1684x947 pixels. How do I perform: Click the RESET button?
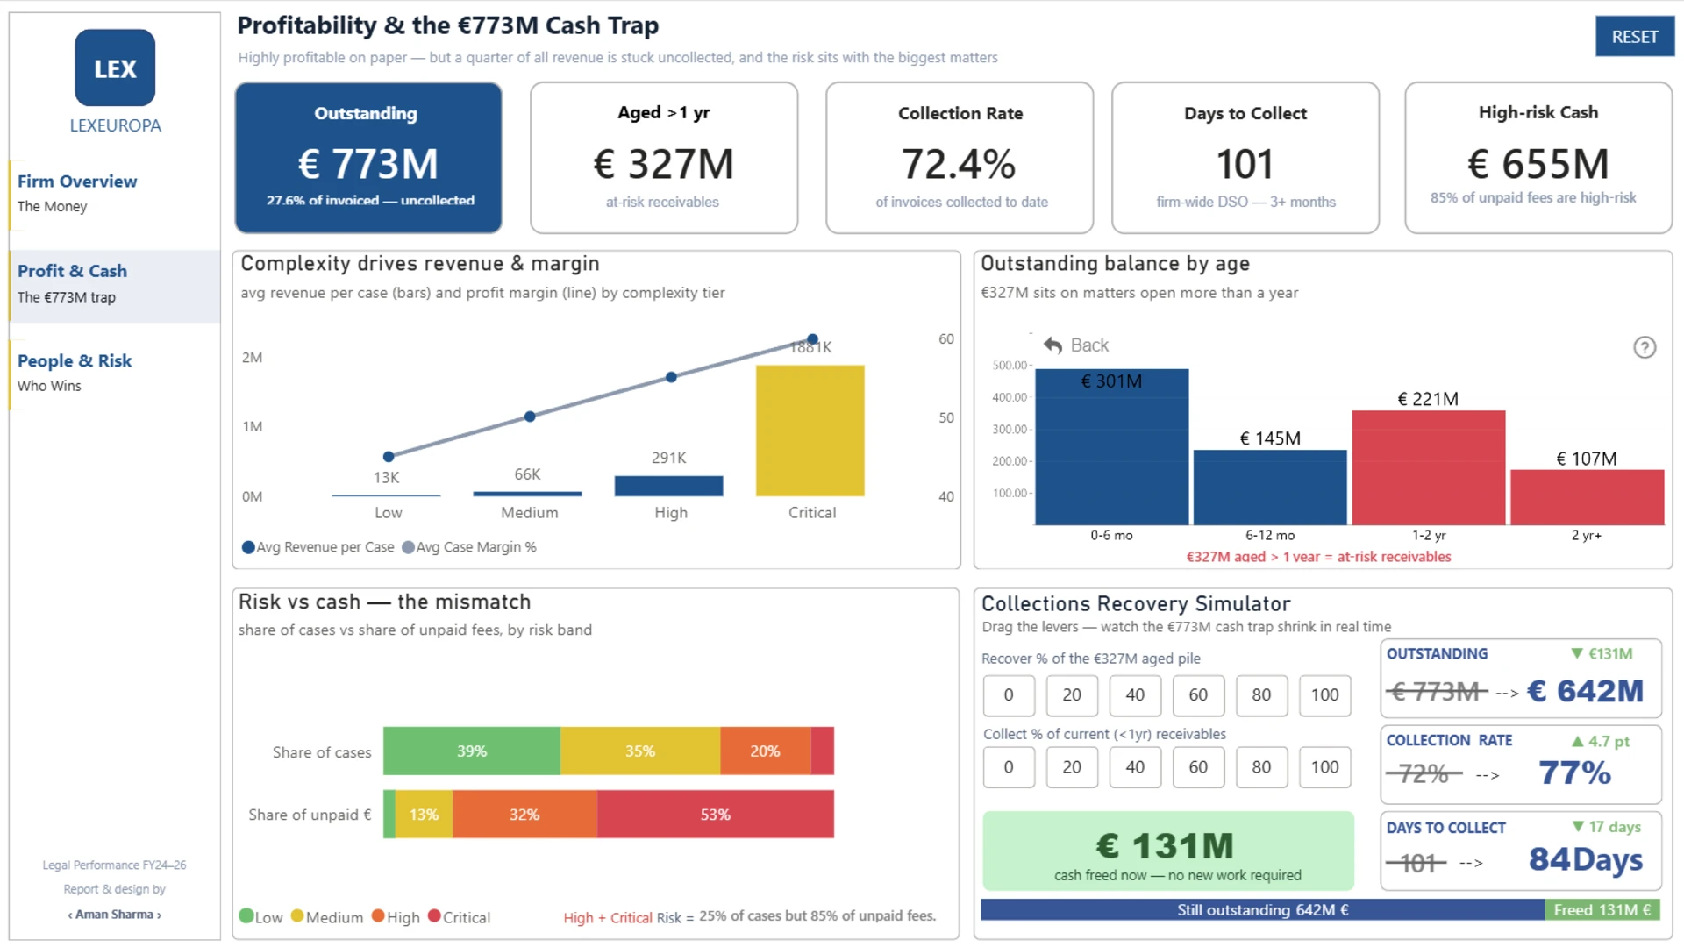tap(1635, 37)
